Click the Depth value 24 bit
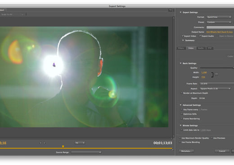This screenshot has height=165, width=234. click(202, 98)
